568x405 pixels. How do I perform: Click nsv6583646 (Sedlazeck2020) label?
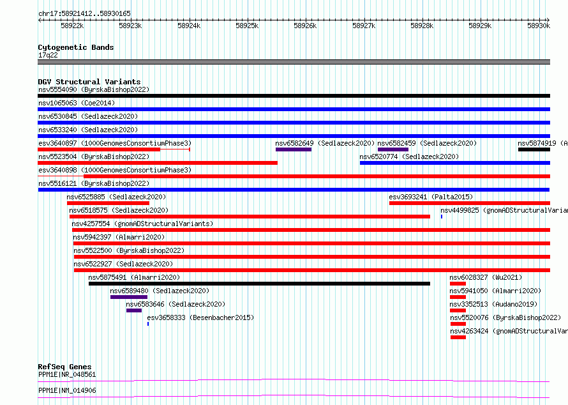coord(176,304)
